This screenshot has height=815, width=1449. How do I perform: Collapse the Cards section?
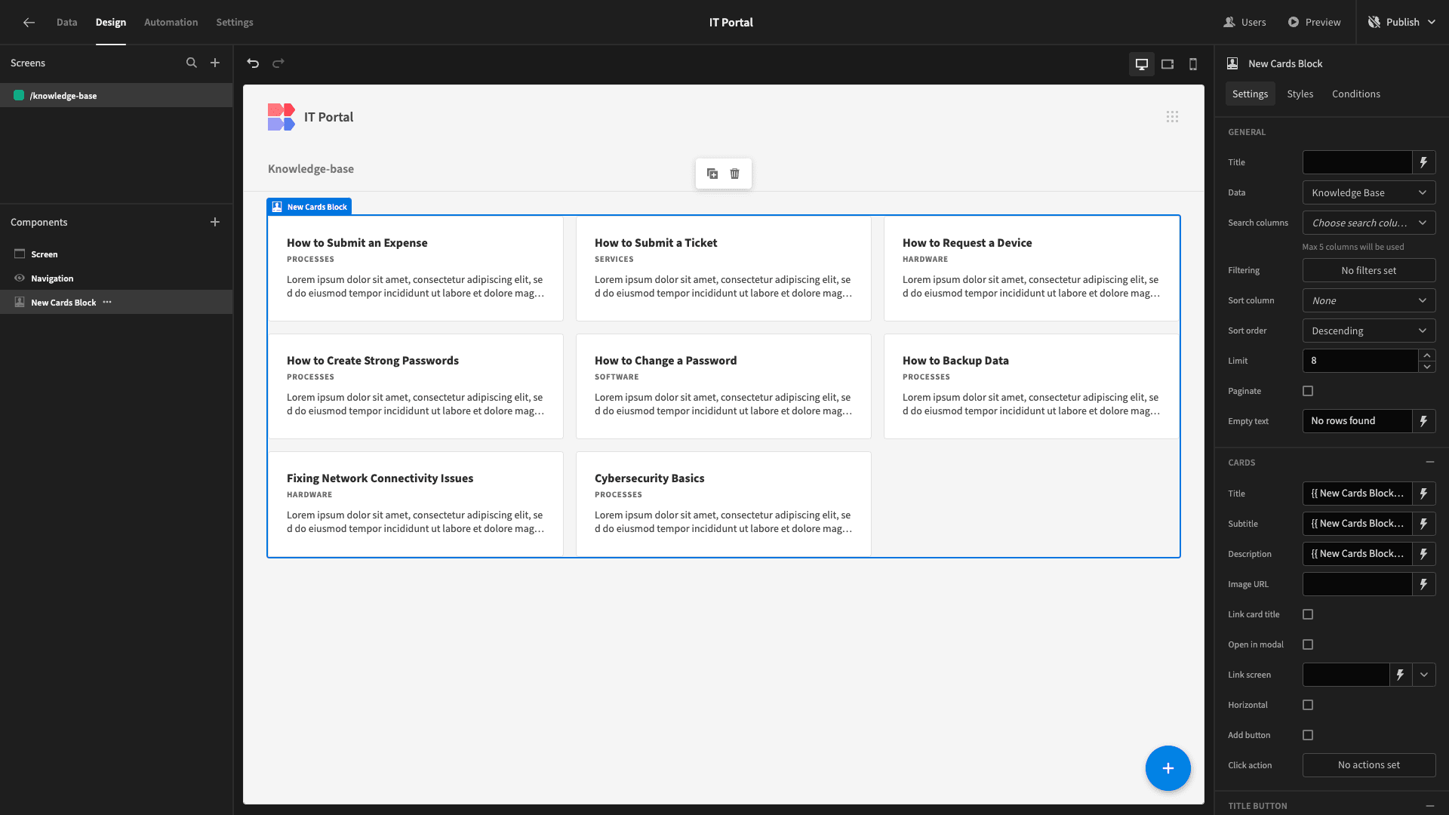pyautogui.click(x=1430, y=462)
